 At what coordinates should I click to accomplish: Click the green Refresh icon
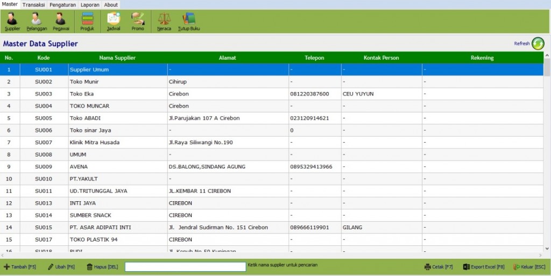tap(538, 44)
